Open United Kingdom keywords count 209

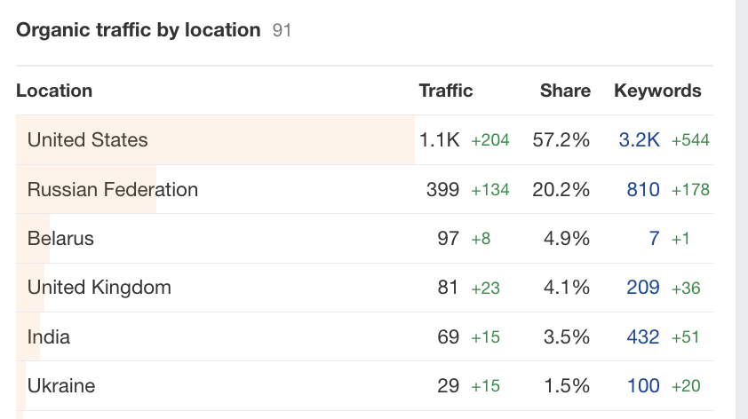click(x=643, y=288)
